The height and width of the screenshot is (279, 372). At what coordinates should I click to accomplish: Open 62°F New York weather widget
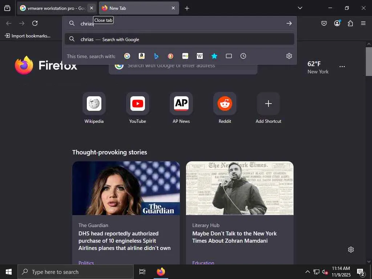318,67
